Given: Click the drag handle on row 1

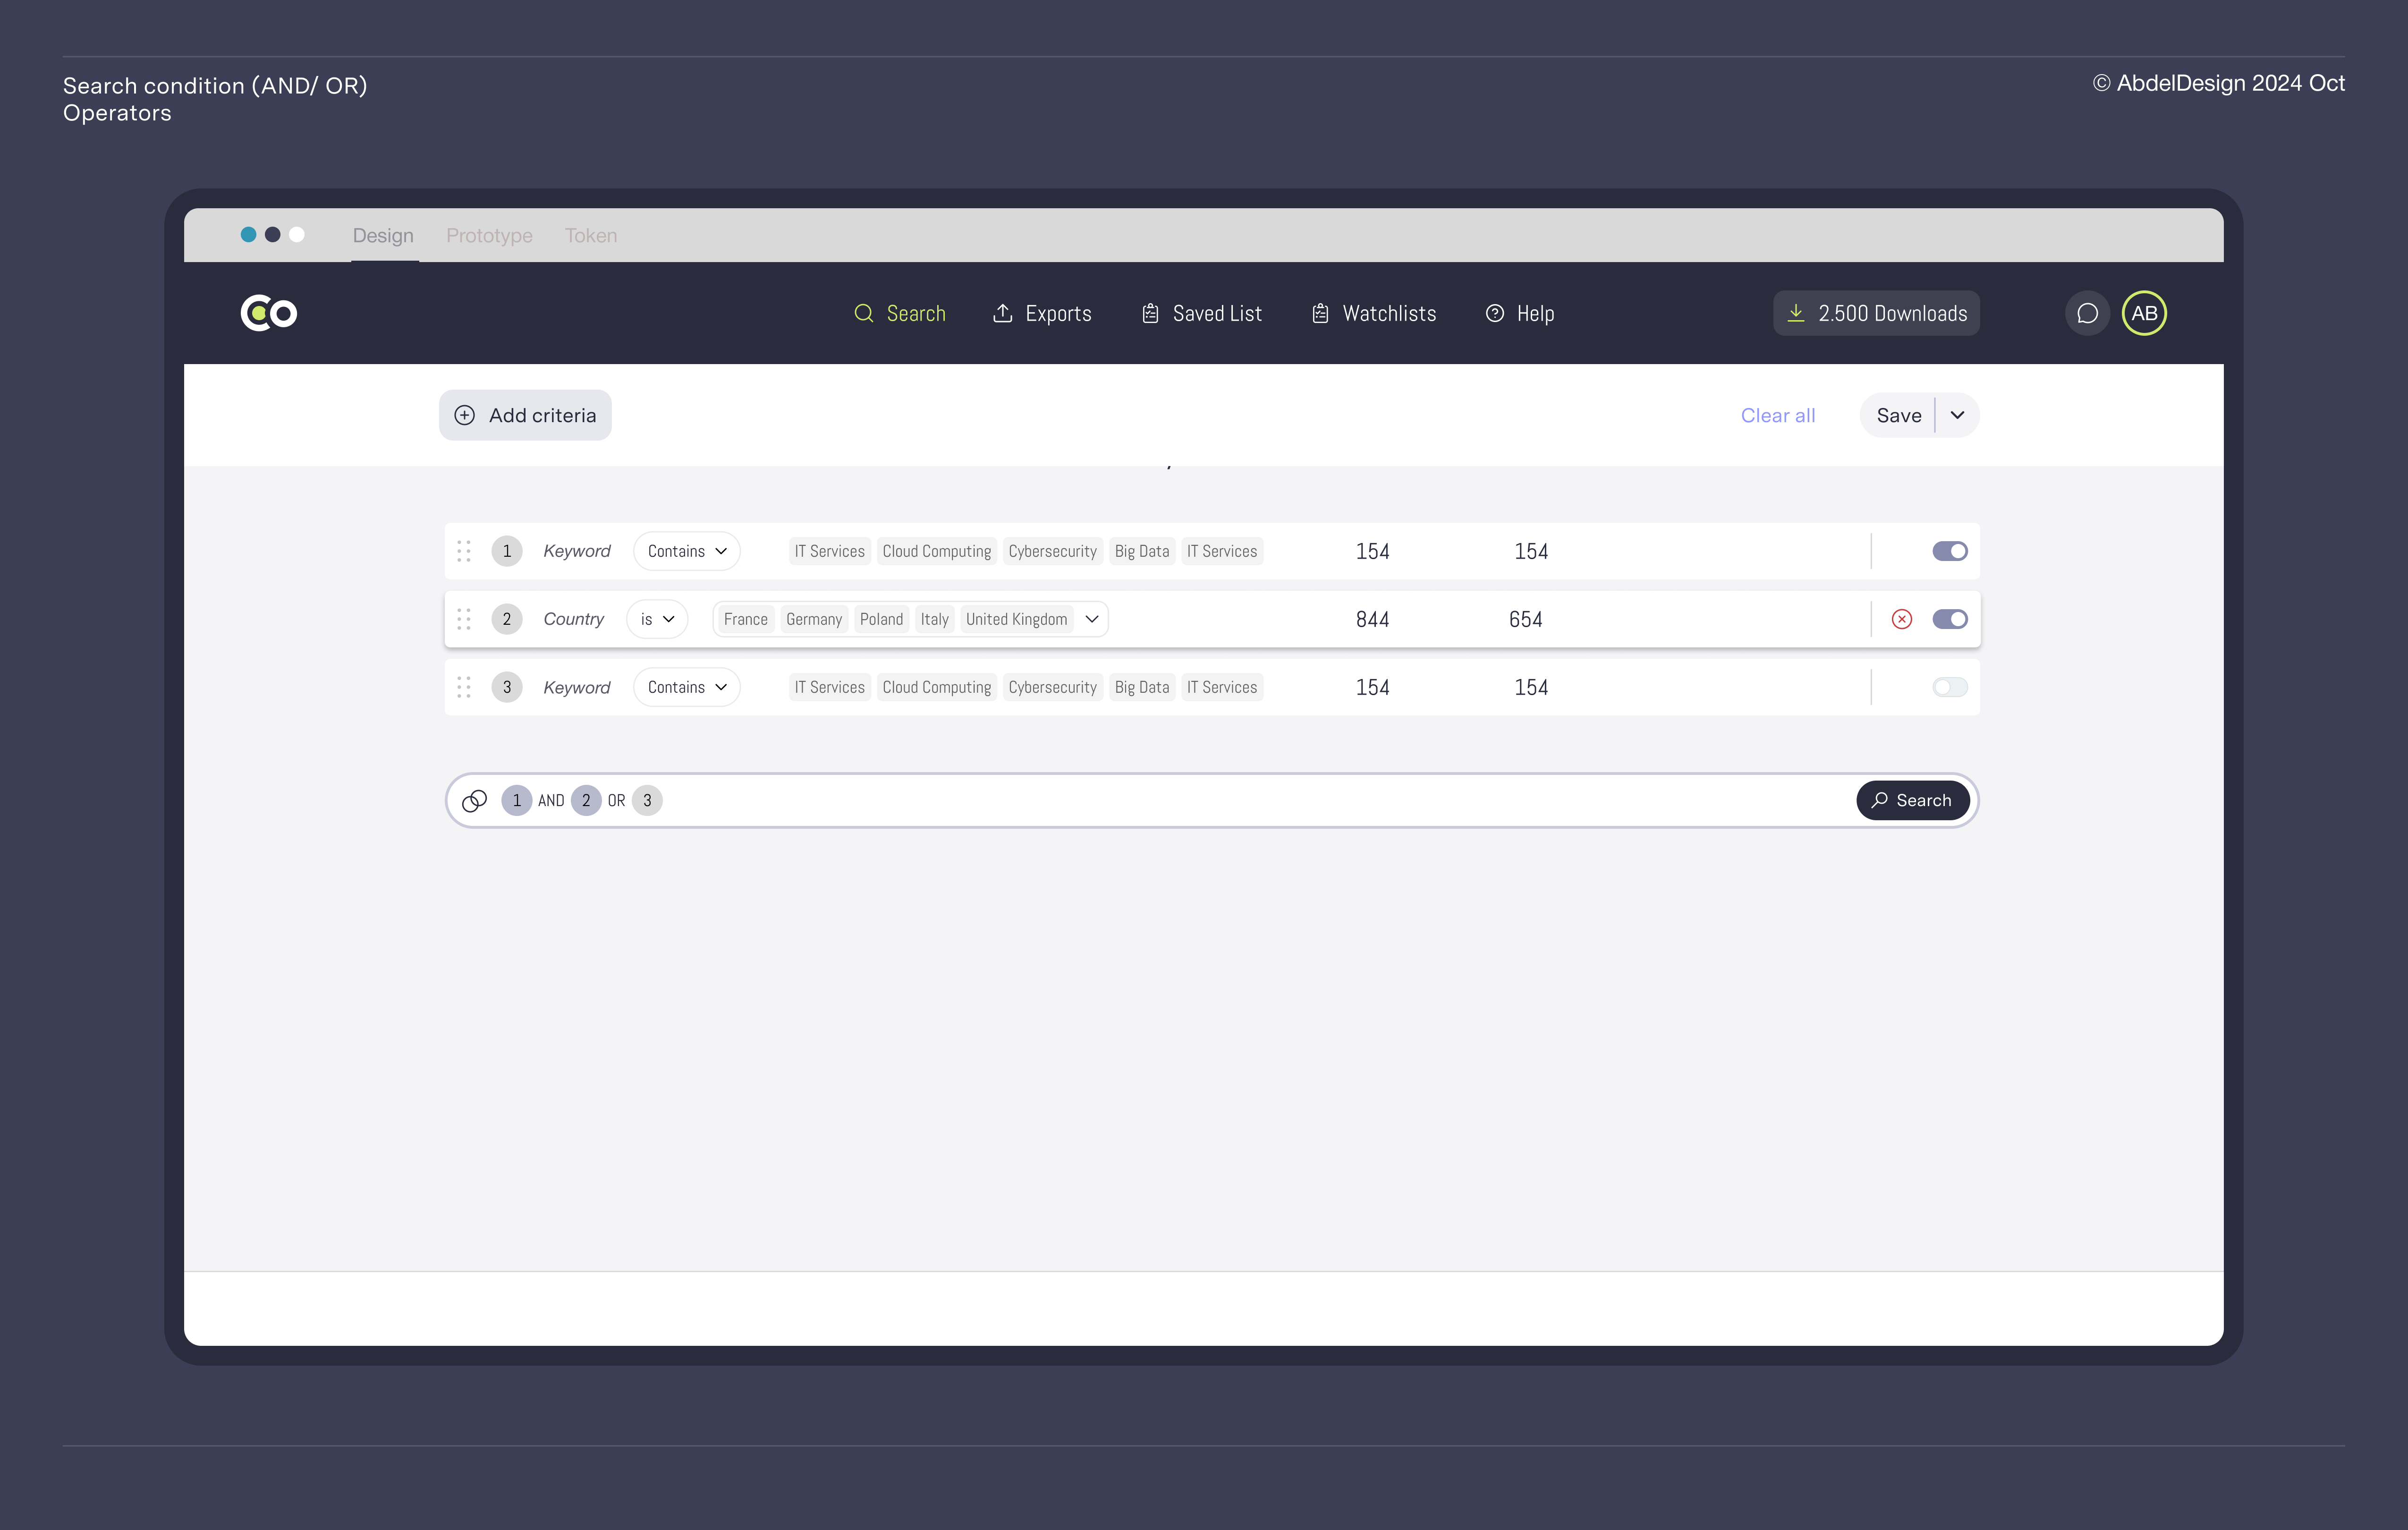Looking at the screenshot, I should [x=464, y=551].
